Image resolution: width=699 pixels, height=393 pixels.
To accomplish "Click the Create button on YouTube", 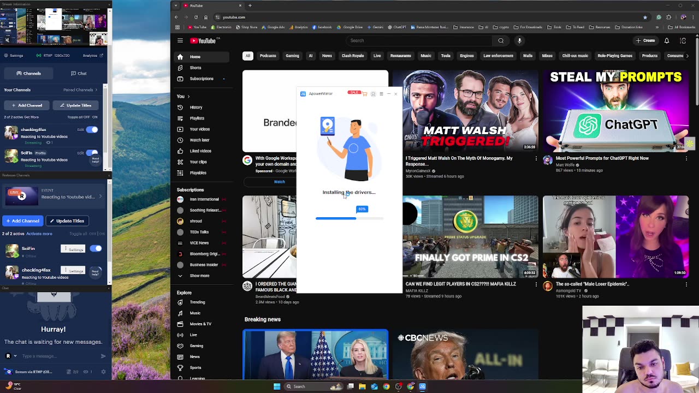I will point(645,40).
